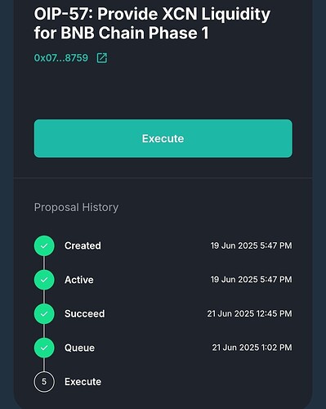Select the Active history label
Screen dimensions: 326x409
click(x=79, y=280)
